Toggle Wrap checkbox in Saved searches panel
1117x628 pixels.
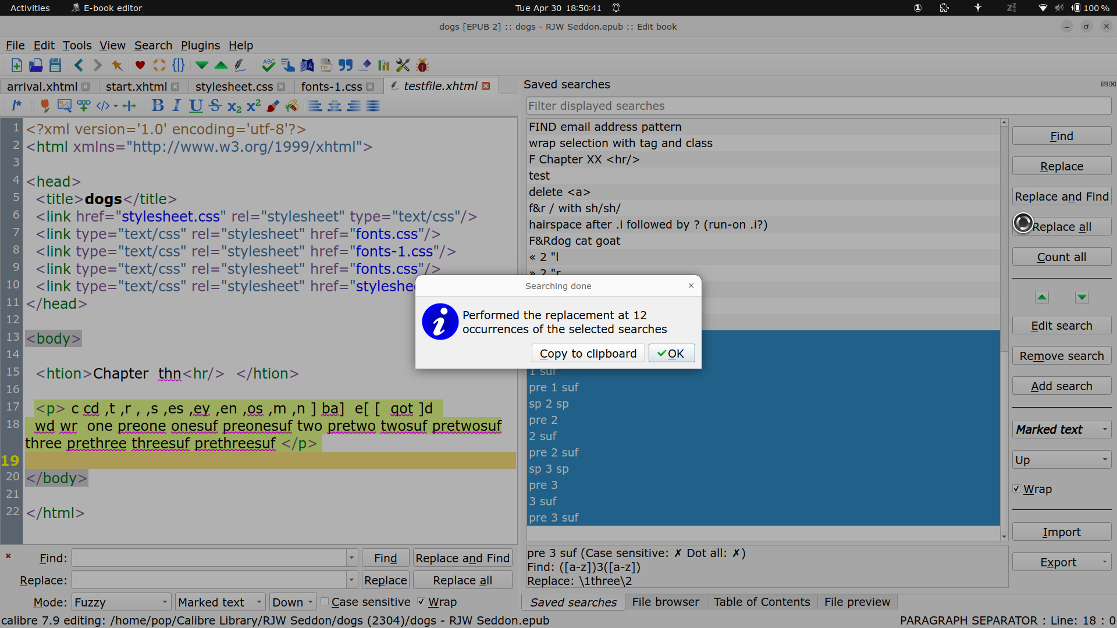1016,489
